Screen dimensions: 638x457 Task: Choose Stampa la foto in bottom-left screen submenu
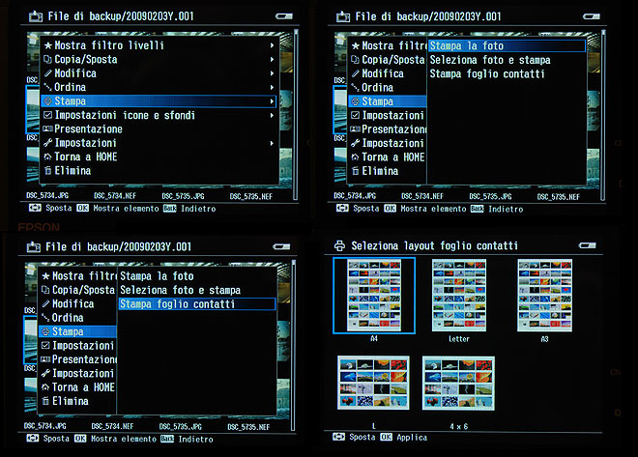tap(197, 276)
